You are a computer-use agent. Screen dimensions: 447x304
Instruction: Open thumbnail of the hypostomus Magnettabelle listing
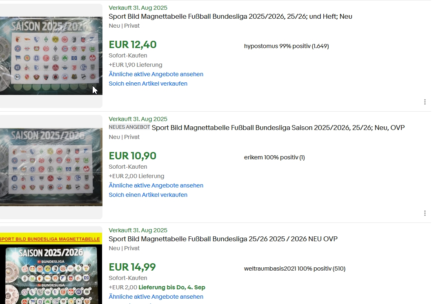pyautogui.click(x=51, y=56)
